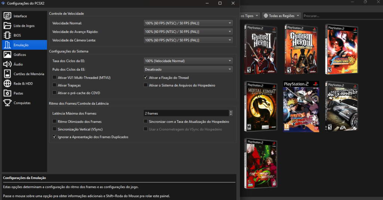The width and height of the screenshot is (383, 200).
Task: Open the BIOS chip icon
Action: [x=7, y=35]
